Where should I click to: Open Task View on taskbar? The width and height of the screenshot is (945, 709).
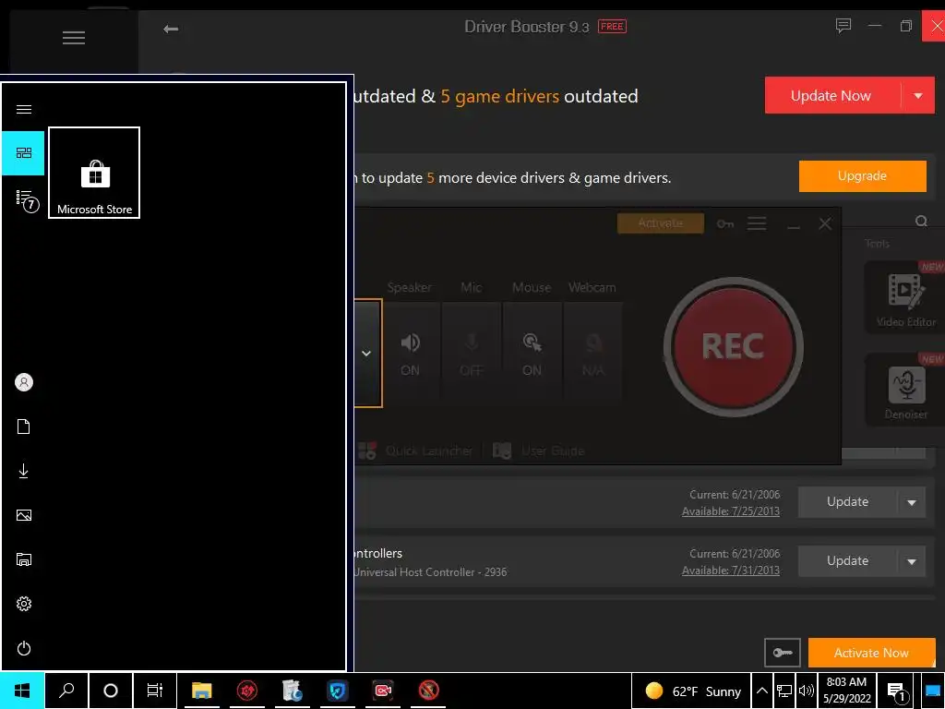coord(155,691)
